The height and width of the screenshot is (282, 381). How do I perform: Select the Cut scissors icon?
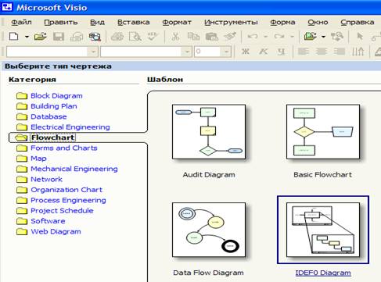175,37
